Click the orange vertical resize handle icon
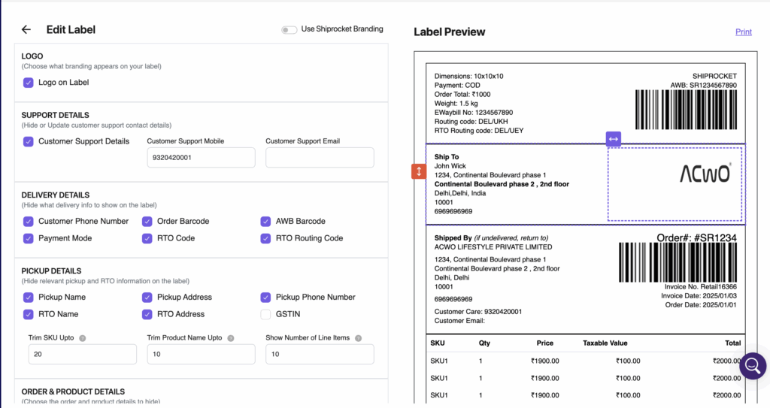The height and width of the screenshot is (408, 770). pyautogui.click(x=419, y=171)
